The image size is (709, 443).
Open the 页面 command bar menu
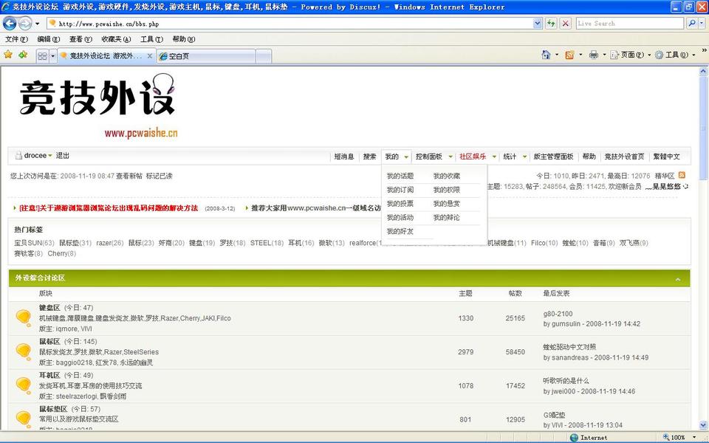pos(630,55)
